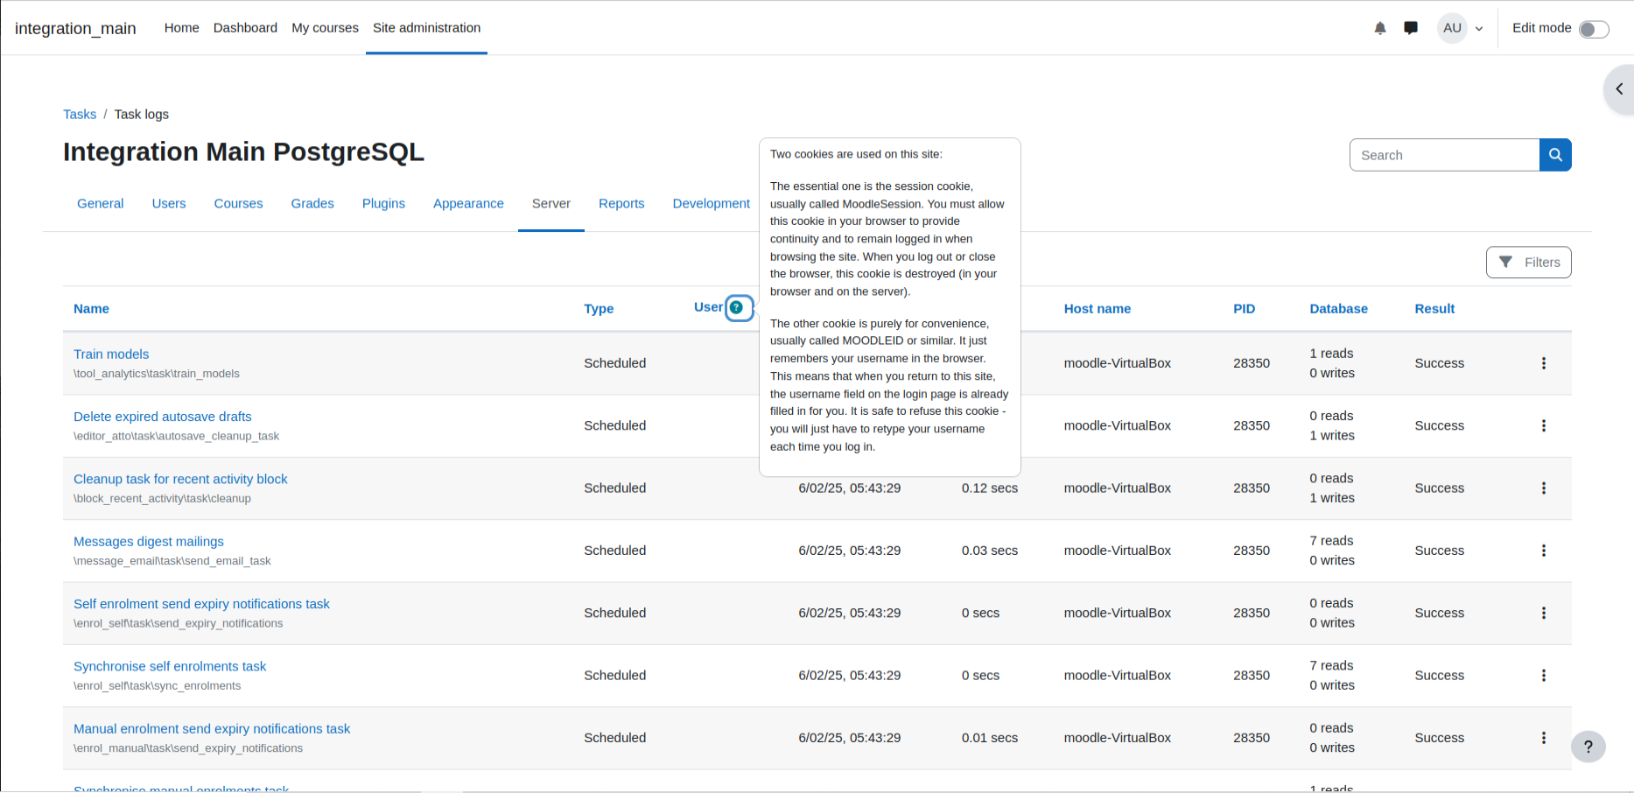Click '0.12 secs' duration cell

[990, 488]
